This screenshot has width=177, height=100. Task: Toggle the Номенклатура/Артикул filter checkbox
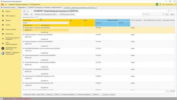pyautogui.click(x=37, y=17)
